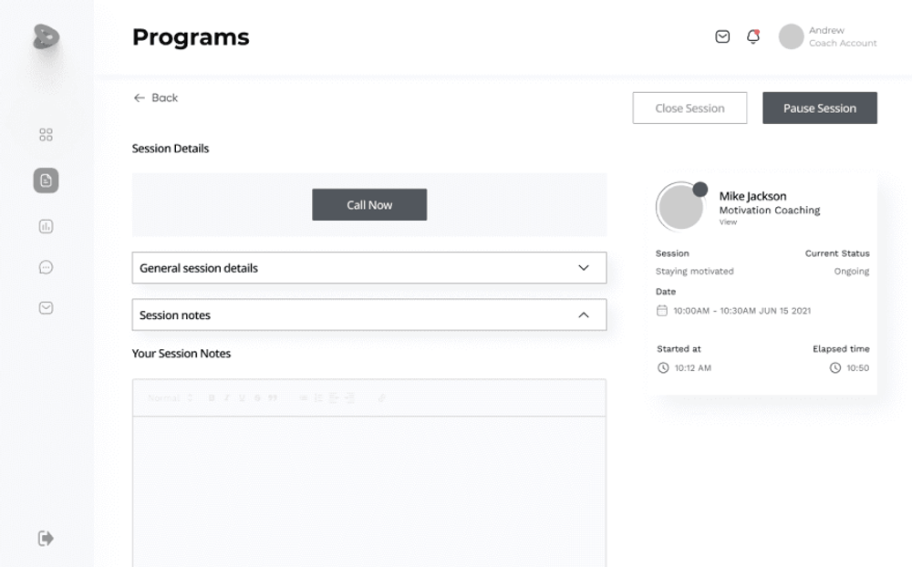Screen dimensions: 912x567
Task: Insert a link via editor toolbar icon
Action: coord(381,397)
